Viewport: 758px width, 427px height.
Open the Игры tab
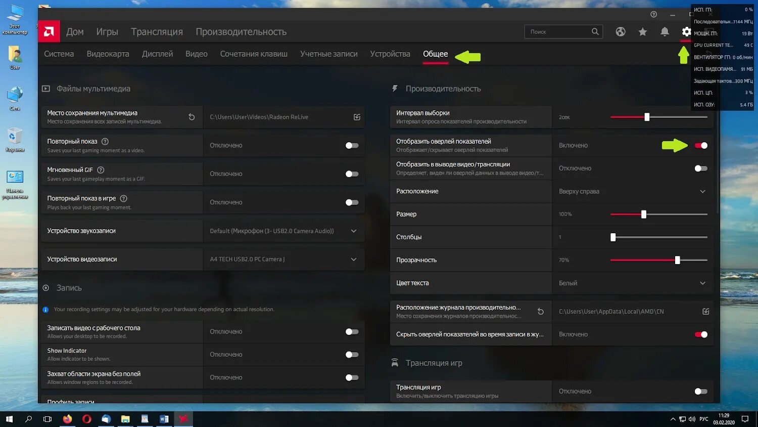(107, 32)
